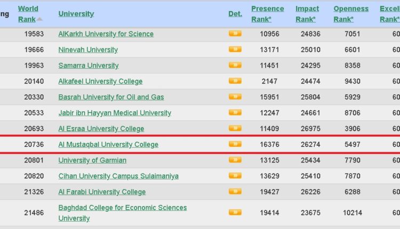Screen dimensions: 400x229
Task: Open Baghdad College for Economic Sciences University link
Action: [x=122, y=212]
